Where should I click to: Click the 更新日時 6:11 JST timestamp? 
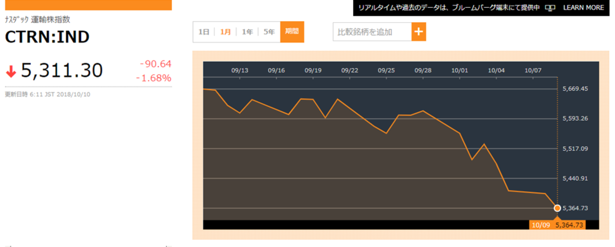(48, 94)
